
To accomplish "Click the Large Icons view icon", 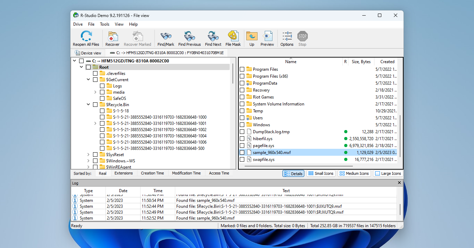I will click(x=378, y=173).
